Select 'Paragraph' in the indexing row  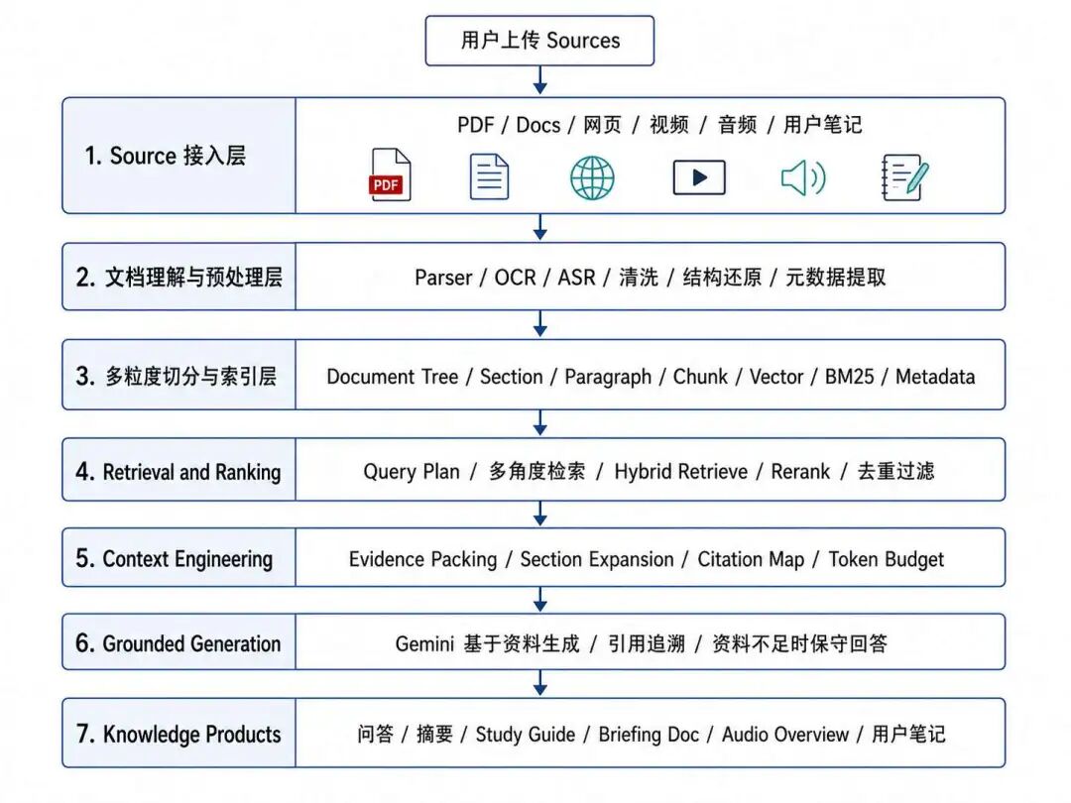pyautogui.click(x=608, y=377)
